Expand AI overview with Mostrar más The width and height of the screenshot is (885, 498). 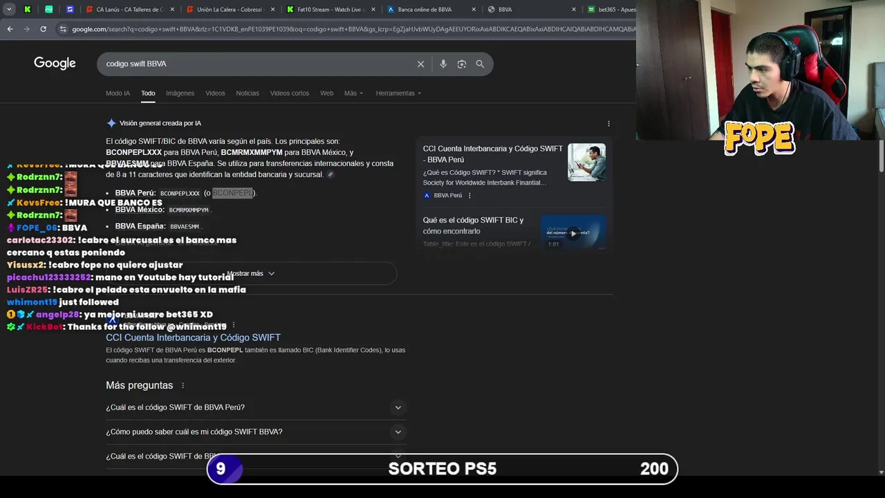click(251, 274)
